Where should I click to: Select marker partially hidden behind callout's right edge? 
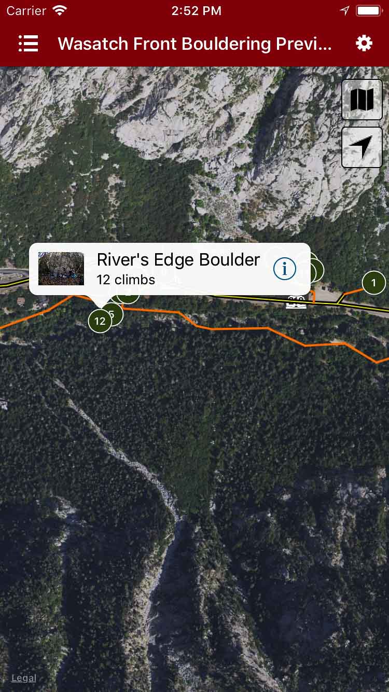click(315, 269)
